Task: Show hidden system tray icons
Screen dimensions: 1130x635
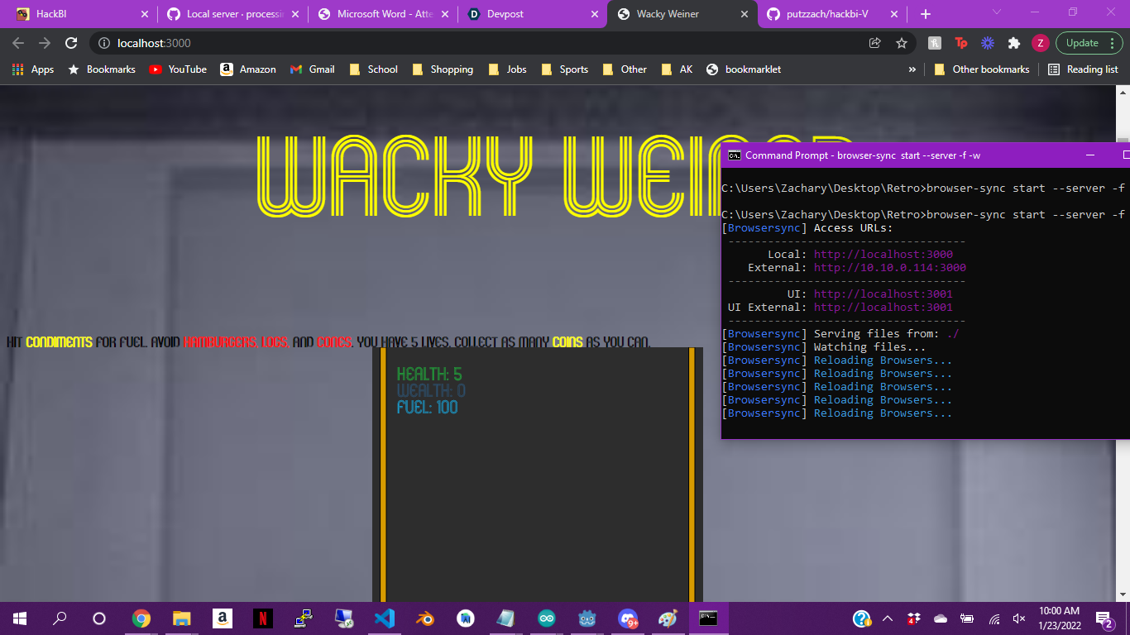Action: coord(888,618)
